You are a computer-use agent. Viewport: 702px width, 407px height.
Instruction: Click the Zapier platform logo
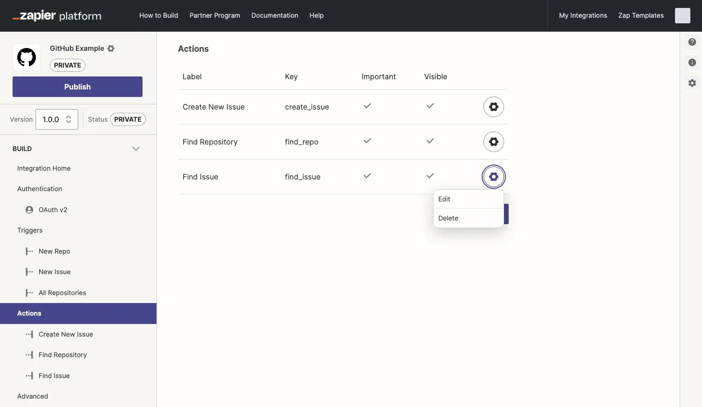coord(57,16)
